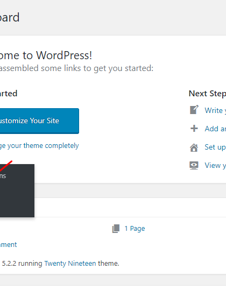Click the pencil Write icon under Next Steps
This screenshot has height=290, width=226.
click(194, 110)
